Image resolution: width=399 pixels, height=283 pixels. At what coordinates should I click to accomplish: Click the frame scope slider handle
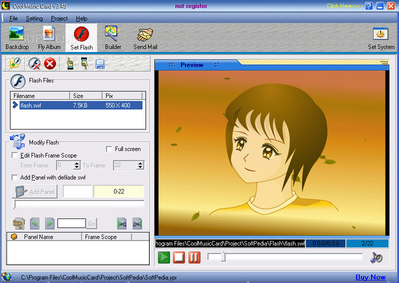(13, 204)
